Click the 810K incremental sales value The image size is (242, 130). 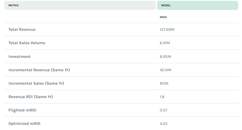click(164, 83)
